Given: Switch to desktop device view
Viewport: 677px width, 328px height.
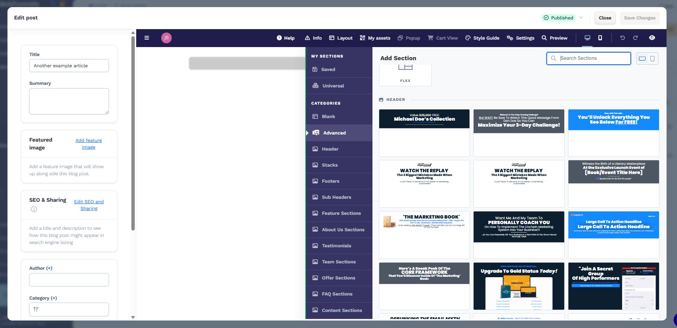Looking at the screenshot, I should (x=587, y=38).
